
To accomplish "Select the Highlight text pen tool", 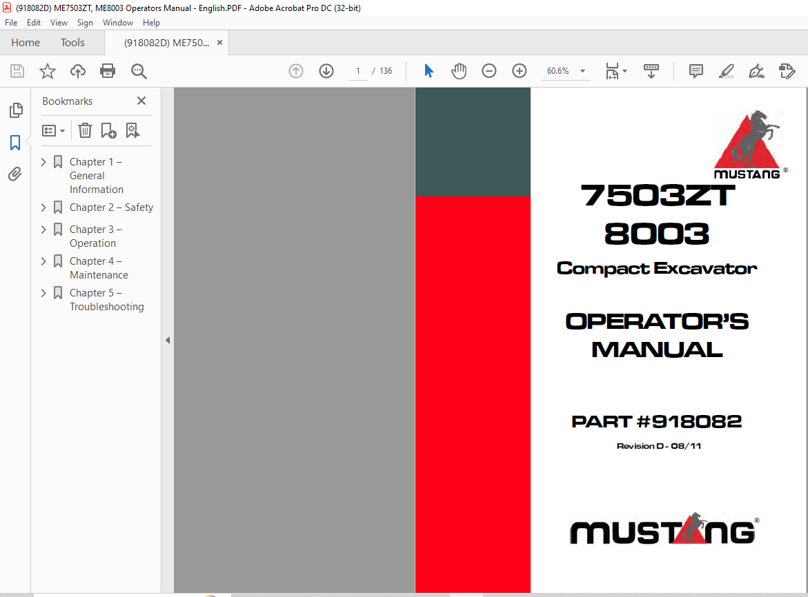I will (x=727, y=71).
